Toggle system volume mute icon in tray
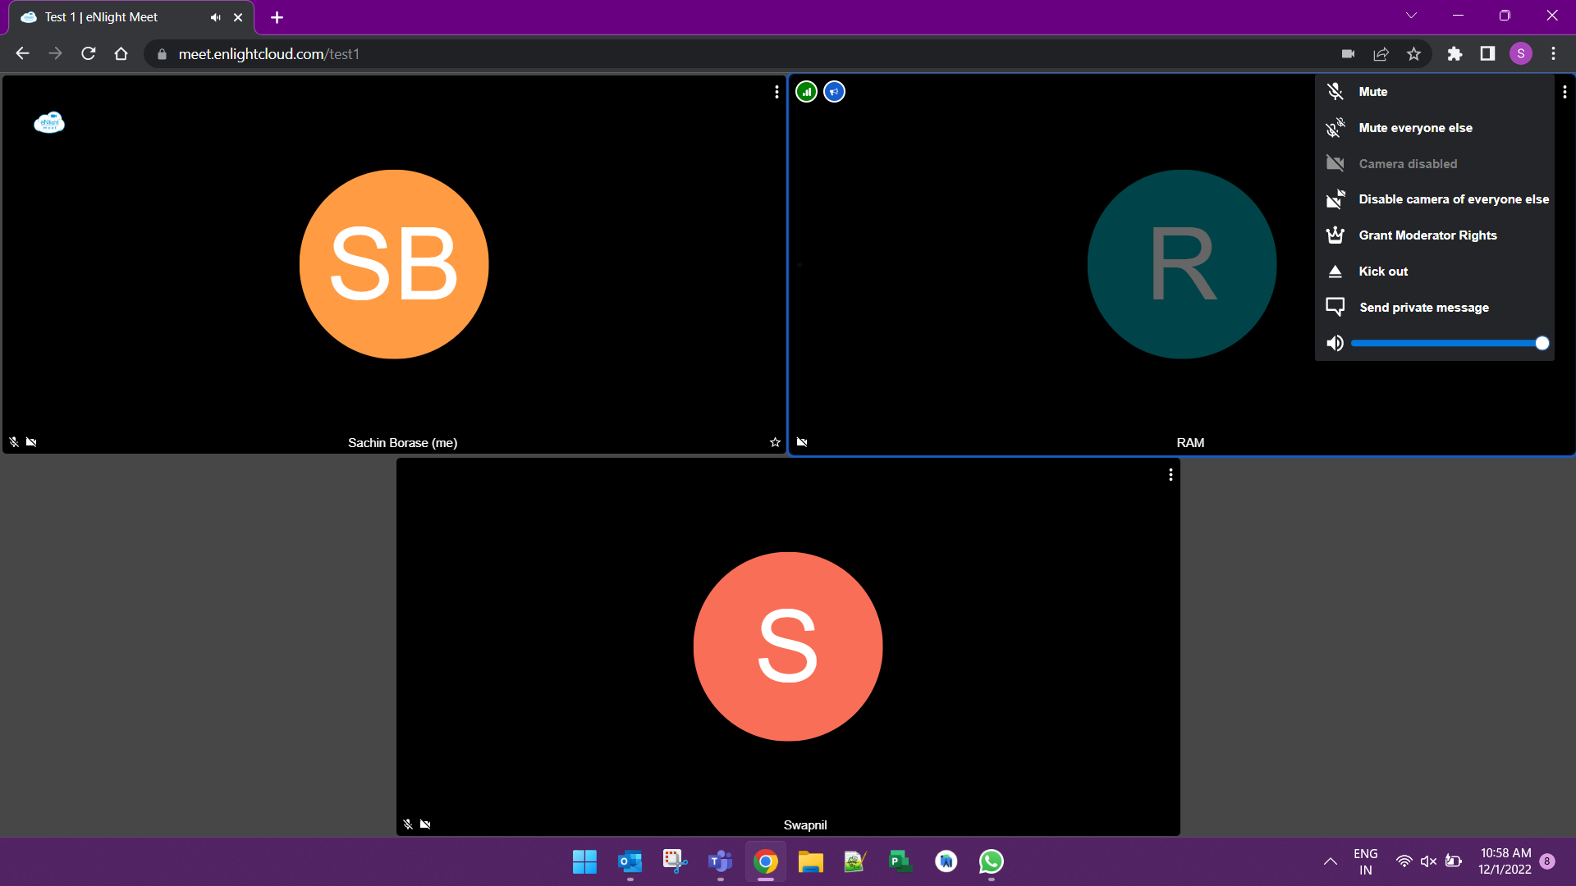This screenshot has width=1576, height=886. [1428, 861]
